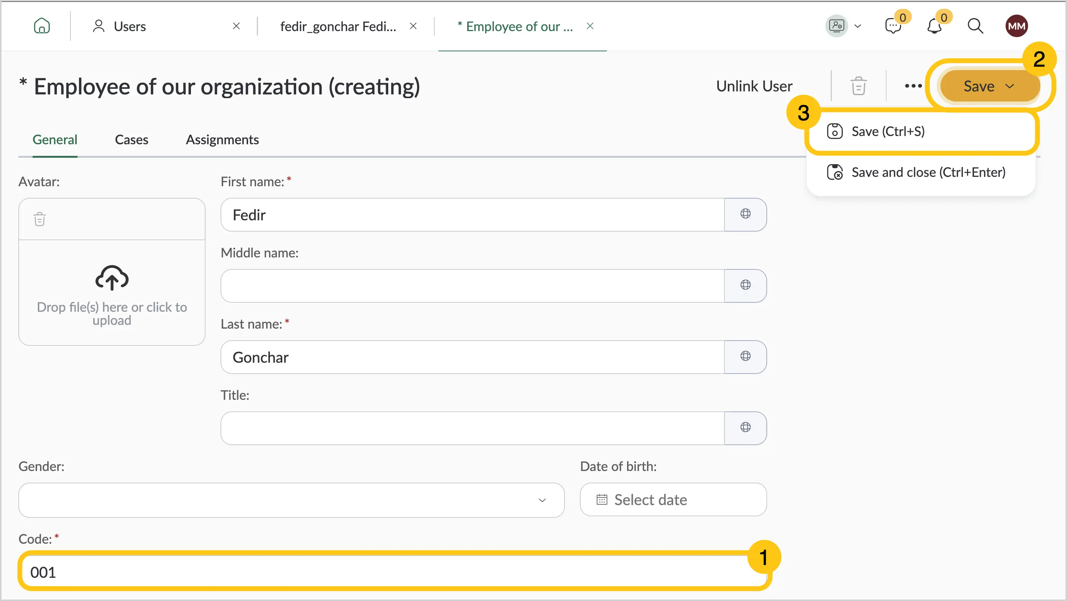1067x601 pixels.
Task: Click the Code input field
Action: click(393, 572)
